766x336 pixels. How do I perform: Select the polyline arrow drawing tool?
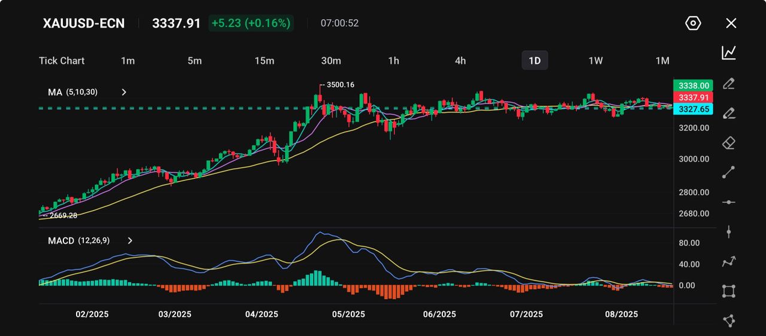click(x=728, y=261)
